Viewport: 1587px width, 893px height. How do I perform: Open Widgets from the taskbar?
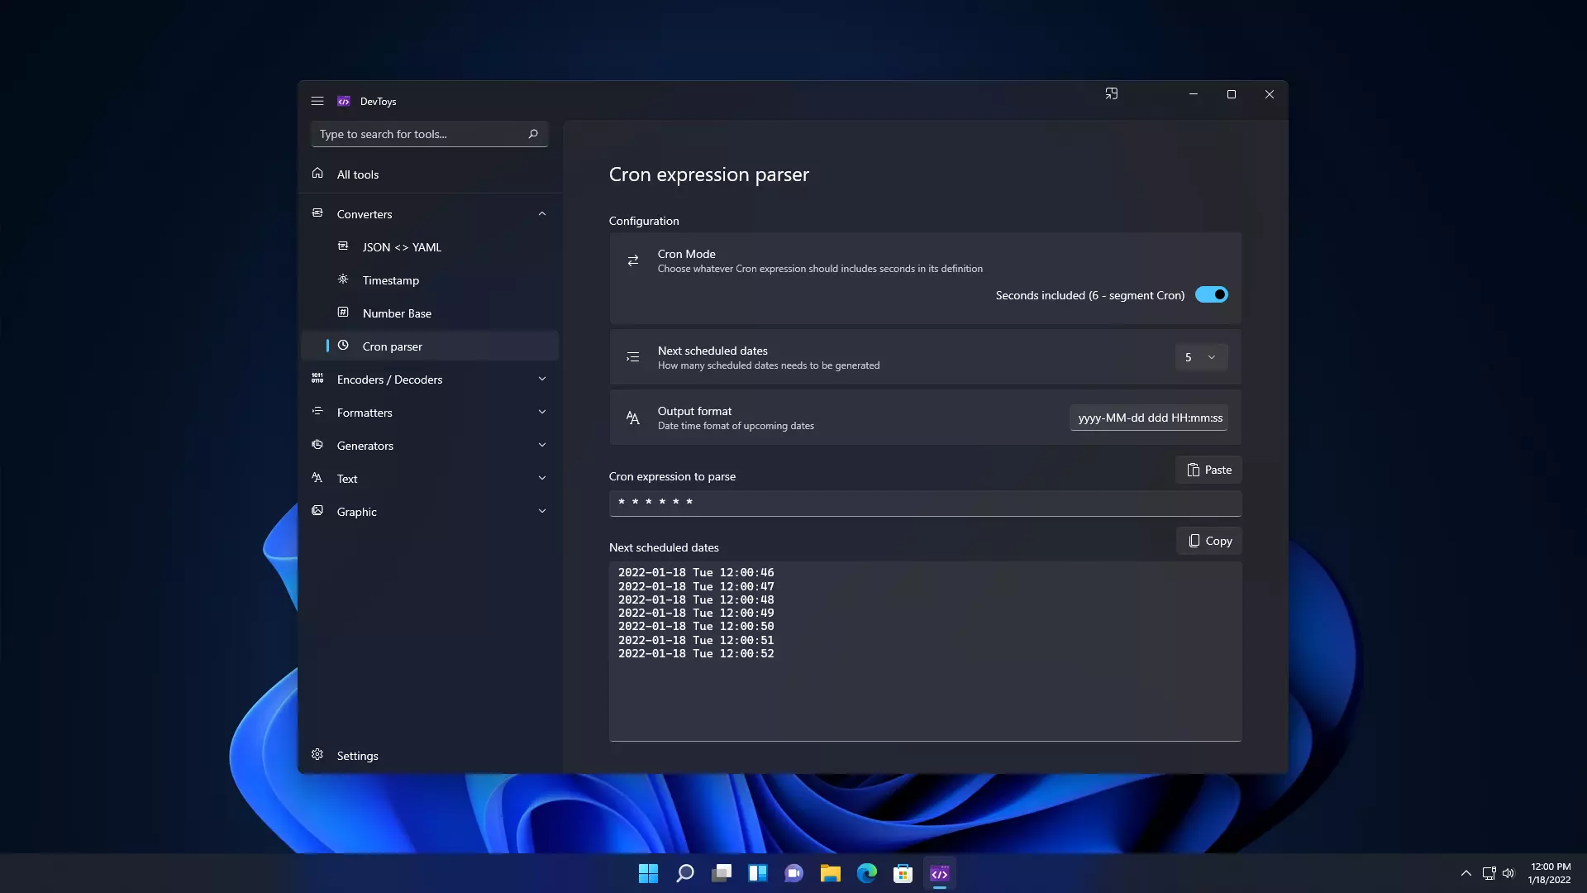tap(758, 873)
